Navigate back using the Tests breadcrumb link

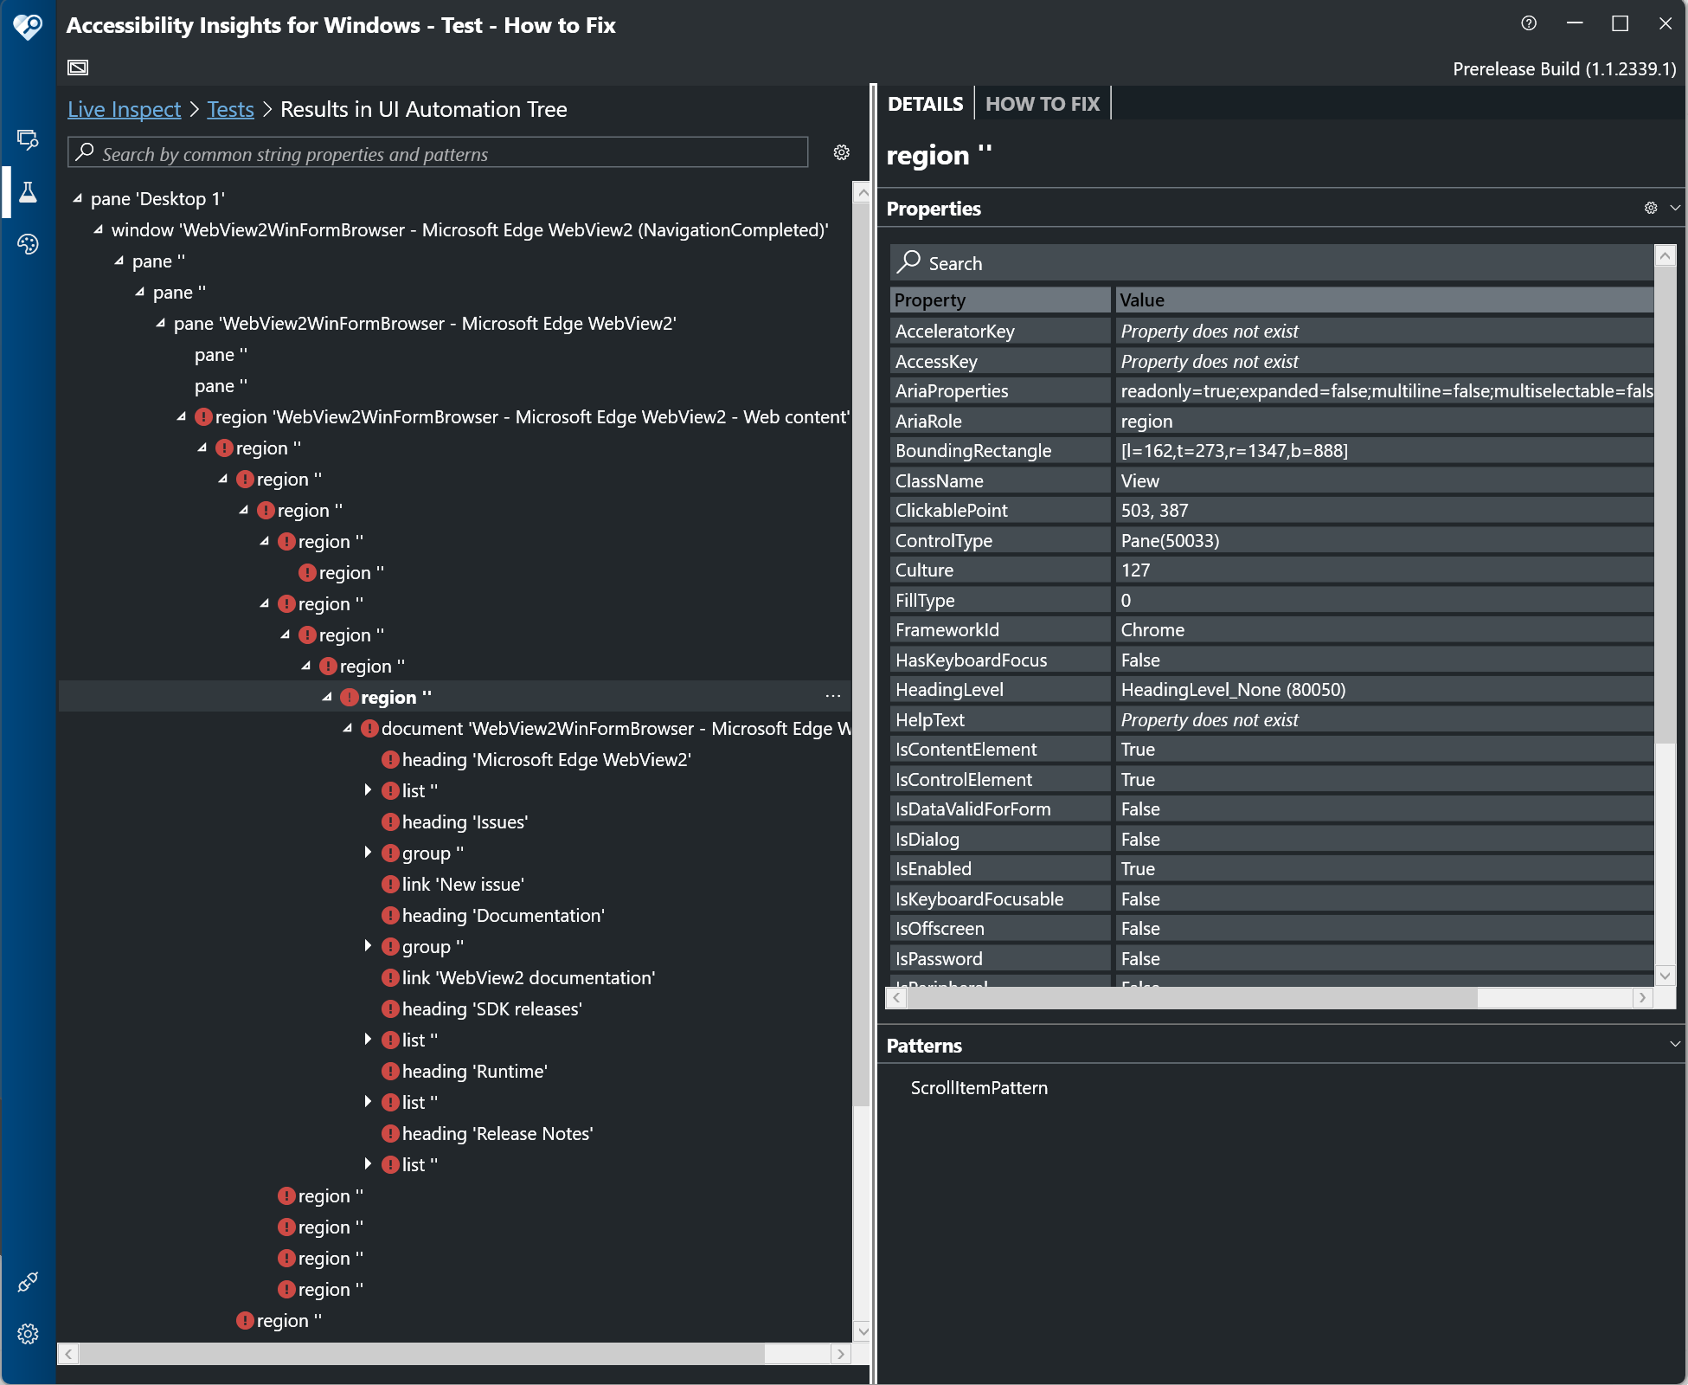point(229,109)
